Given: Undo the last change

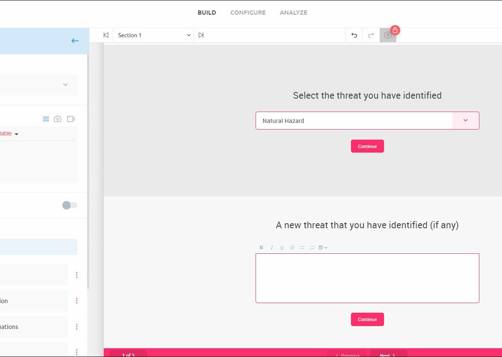Looking at the screenshot, I should pos(354,35).
